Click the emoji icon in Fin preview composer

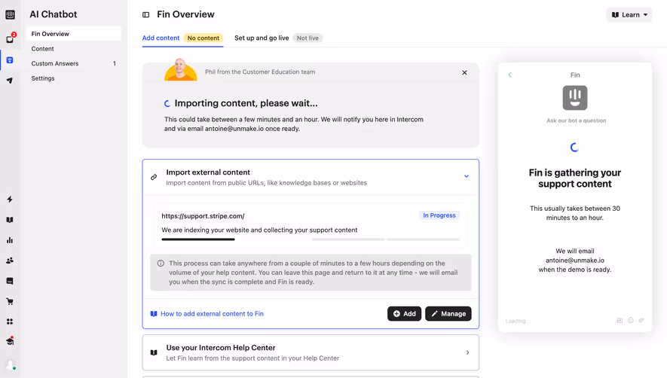pyautogui.click(x=630, y=320)
